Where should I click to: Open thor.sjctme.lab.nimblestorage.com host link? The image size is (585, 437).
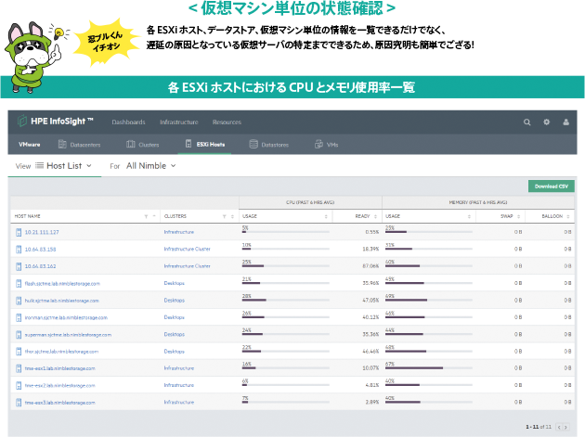[x=61, y=352]
